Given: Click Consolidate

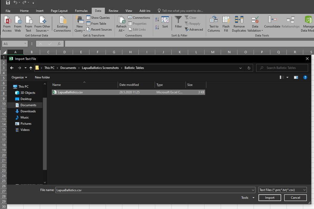Looking at the screenshot, I should (272, 22).
